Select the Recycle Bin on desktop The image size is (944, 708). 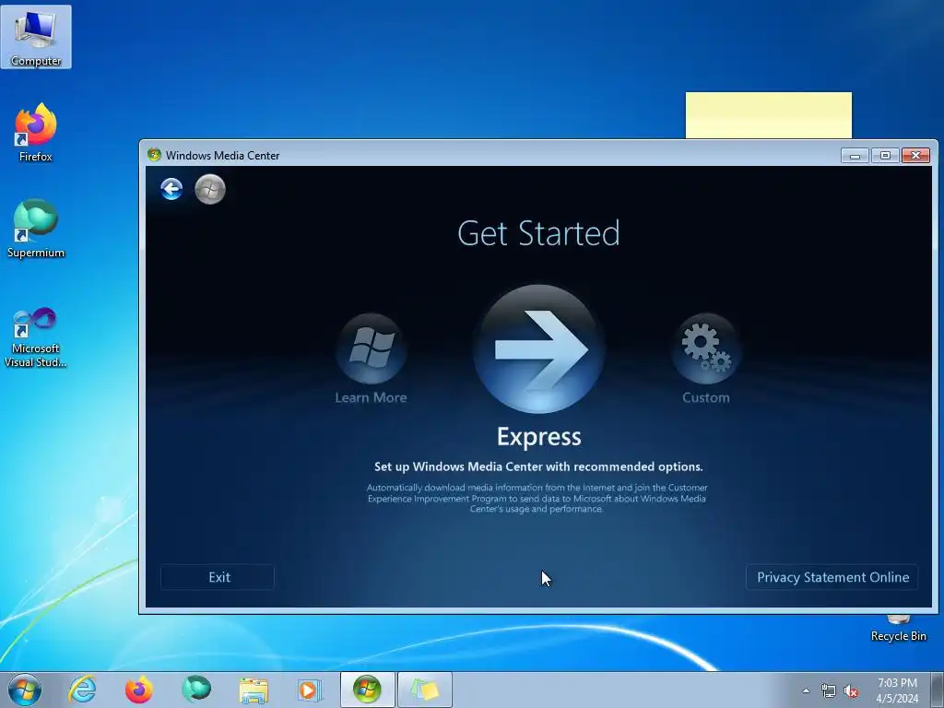(898, 629)
